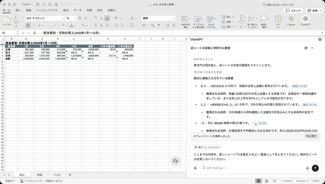Send the ChatGPT message

315,168
